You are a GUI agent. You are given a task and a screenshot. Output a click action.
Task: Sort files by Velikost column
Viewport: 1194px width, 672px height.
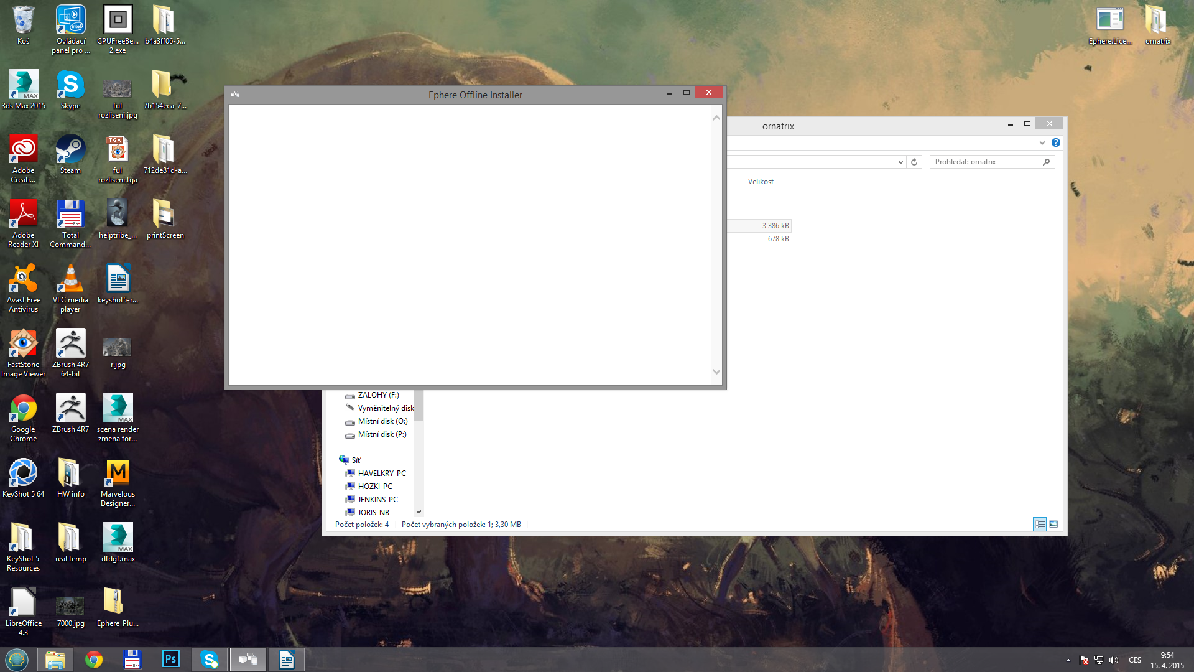point(761,182)
